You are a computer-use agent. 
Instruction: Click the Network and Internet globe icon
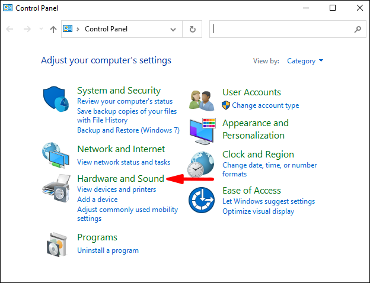(56, 156)
